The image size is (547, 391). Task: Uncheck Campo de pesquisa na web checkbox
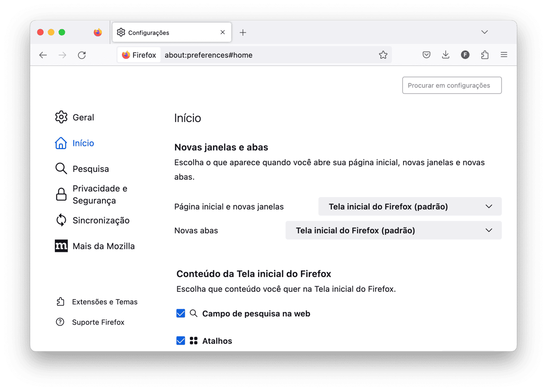[x=181, y=313]
